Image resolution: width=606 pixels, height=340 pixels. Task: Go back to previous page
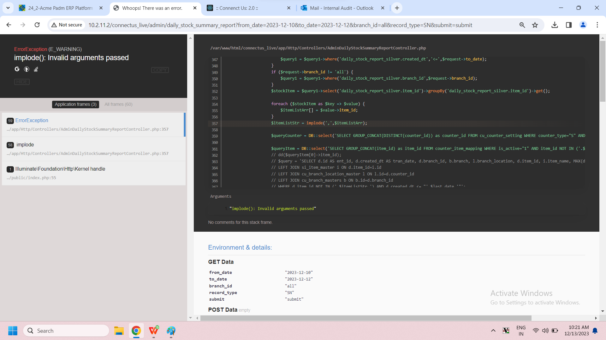coord(9,25)
